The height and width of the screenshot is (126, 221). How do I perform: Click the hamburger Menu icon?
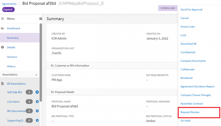(2, 19)
